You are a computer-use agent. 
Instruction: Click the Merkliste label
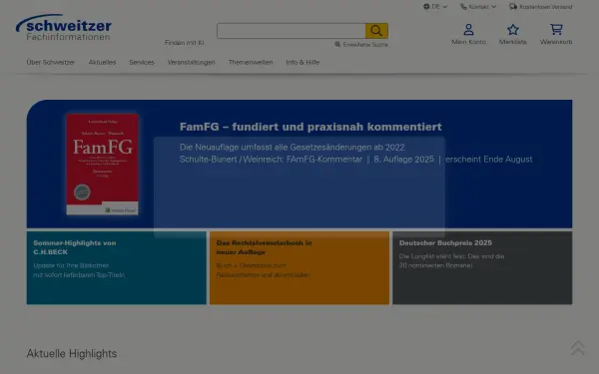click(x=513, y=42)
